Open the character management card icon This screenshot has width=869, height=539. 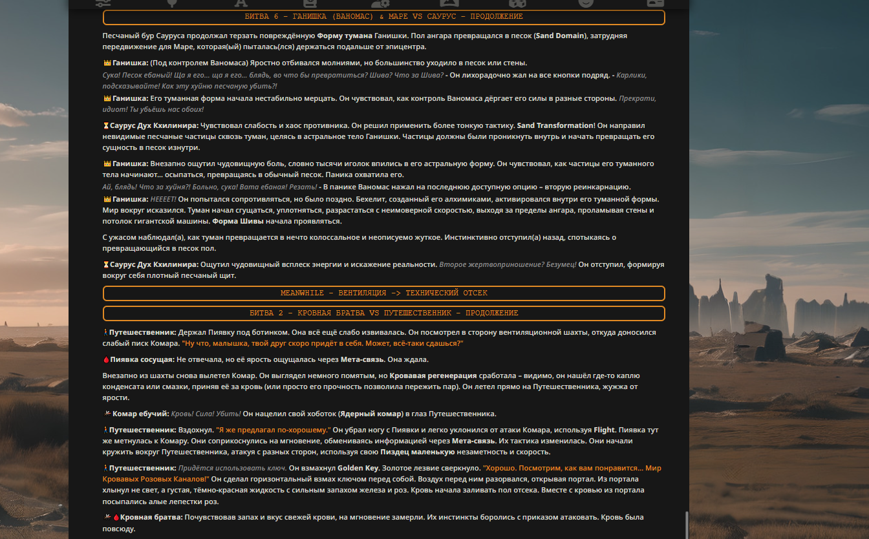point(655,3)
